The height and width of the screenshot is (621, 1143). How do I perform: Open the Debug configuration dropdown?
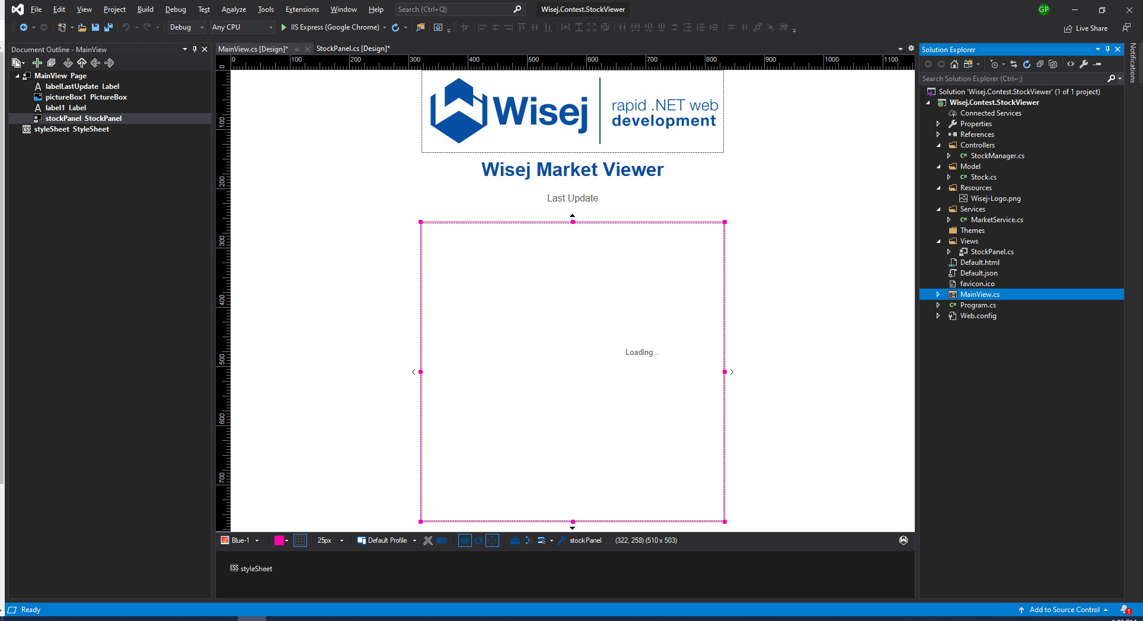pos(186,27)
